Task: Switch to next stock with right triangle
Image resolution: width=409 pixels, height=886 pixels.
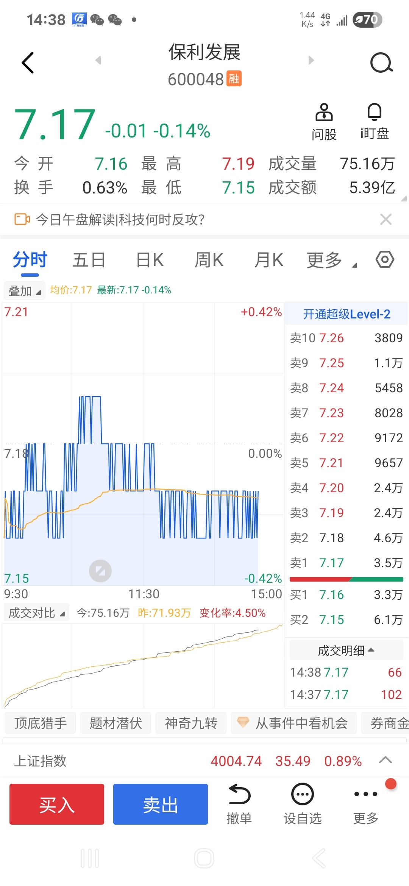Action: pos(311,60)
